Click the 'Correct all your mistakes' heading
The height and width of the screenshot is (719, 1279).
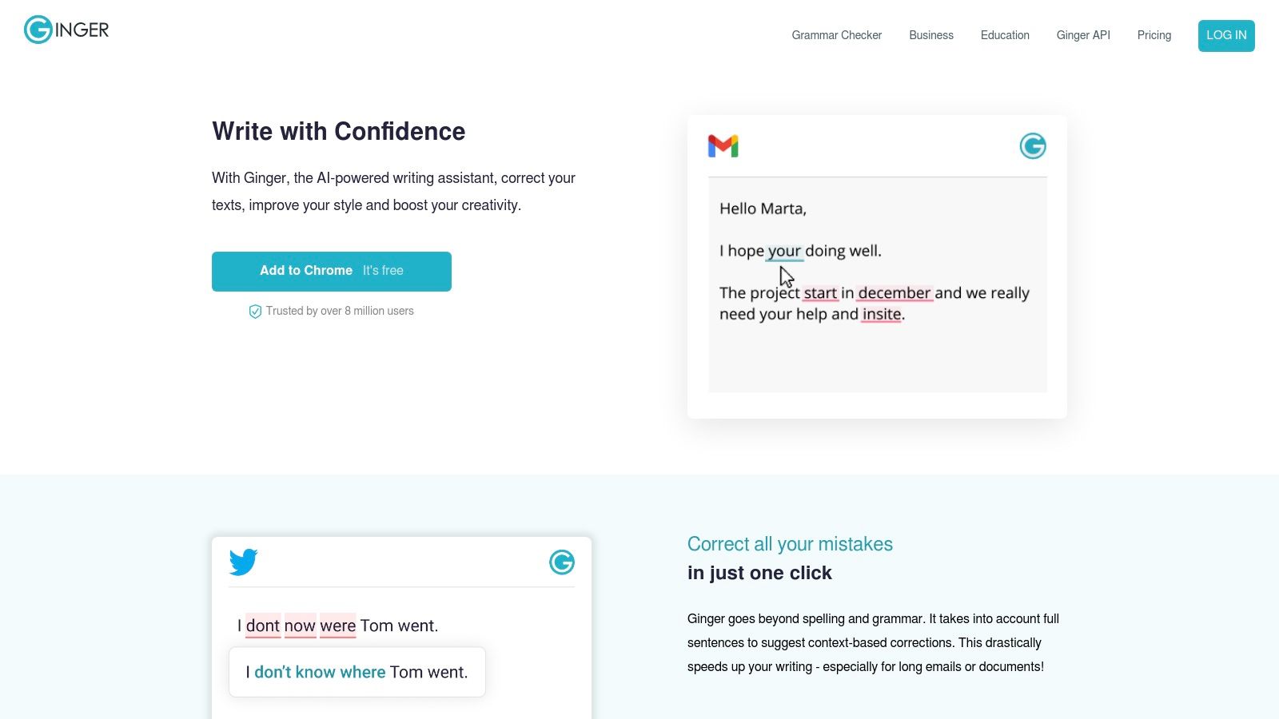coord(789,544)
